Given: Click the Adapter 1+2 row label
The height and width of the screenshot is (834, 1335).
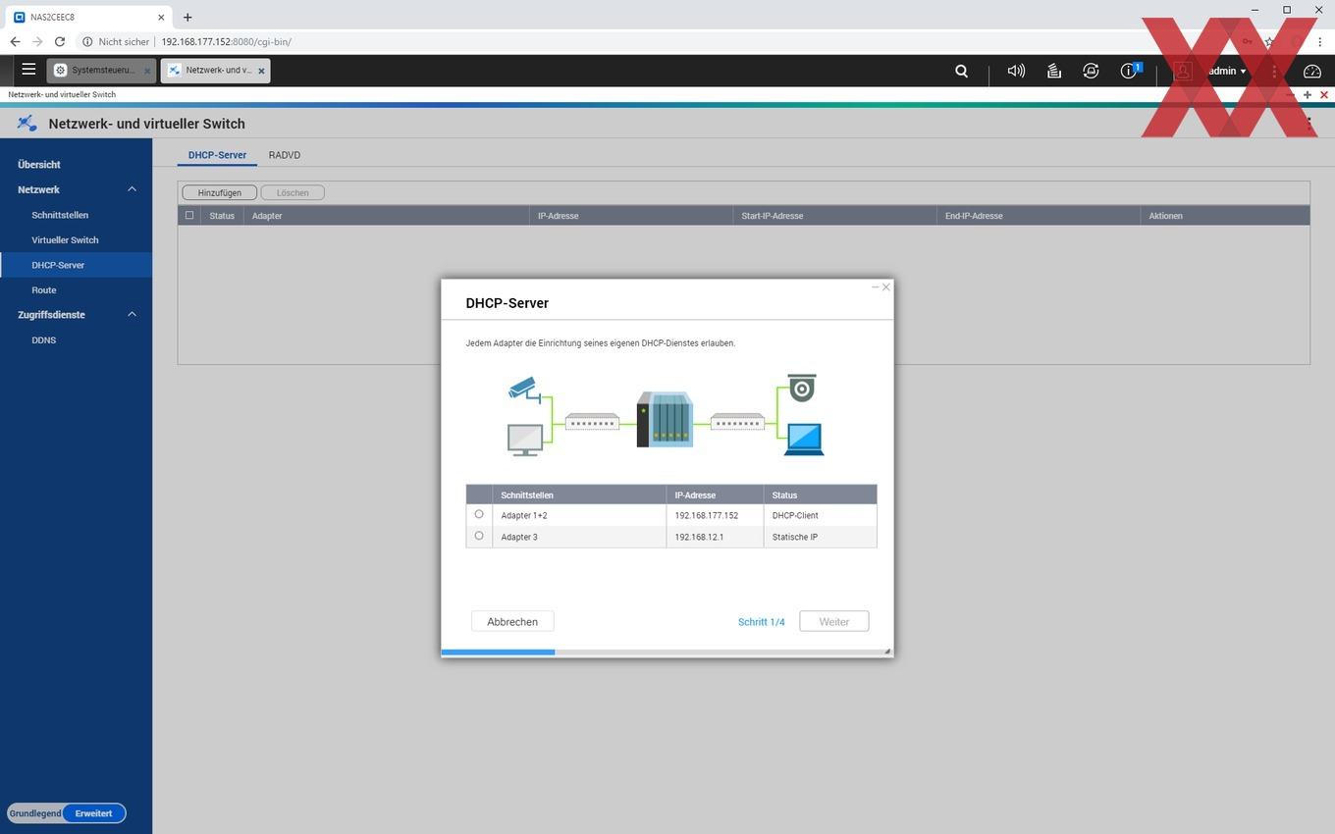Looking at the screenshot, I should (x=524, y=515).
